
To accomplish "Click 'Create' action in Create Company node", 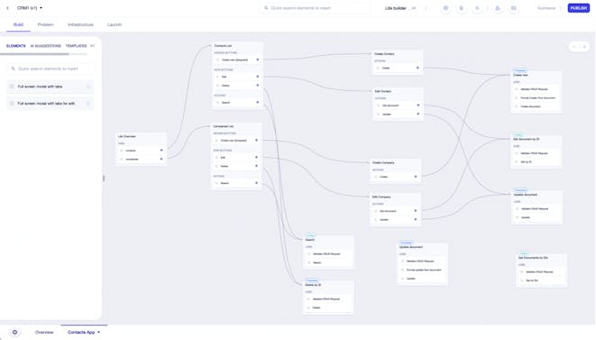I will coord(395,177).
